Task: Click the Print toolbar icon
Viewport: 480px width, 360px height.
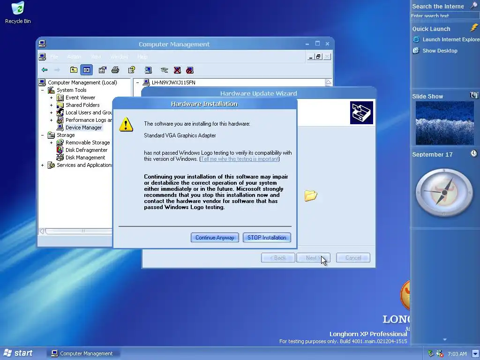Action: point(115,70)
